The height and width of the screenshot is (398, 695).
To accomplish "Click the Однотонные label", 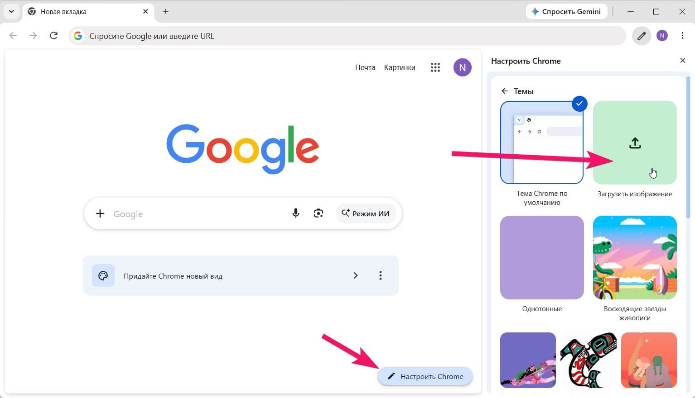I will point(542,309).
